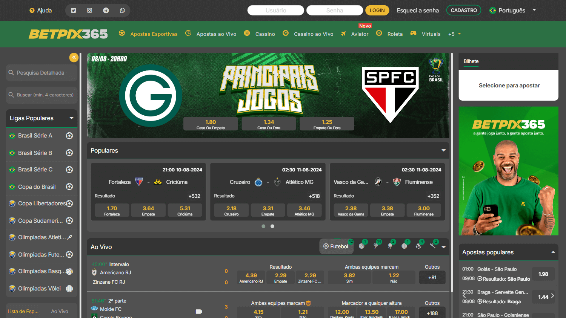This screenshot has height=318, width=566.
Task: Click the video camera icon for Molde FC
Action: point(199,311)
